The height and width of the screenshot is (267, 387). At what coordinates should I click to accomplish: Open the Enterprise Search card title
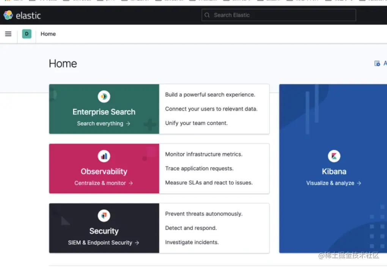104,112
